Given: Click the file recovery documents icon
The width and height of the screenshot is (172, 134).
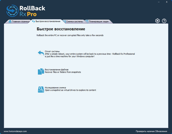Looking at the screenshot, I should pos(41,71).
